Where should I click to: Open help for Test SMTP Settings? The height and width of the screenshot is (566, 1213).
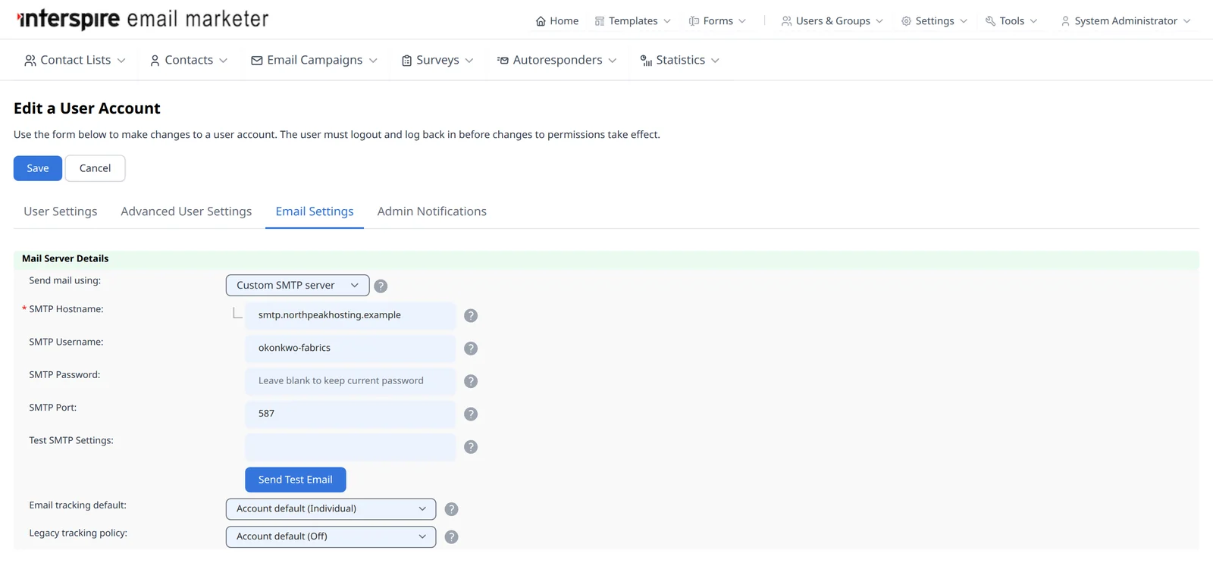[x=471, y=447]
